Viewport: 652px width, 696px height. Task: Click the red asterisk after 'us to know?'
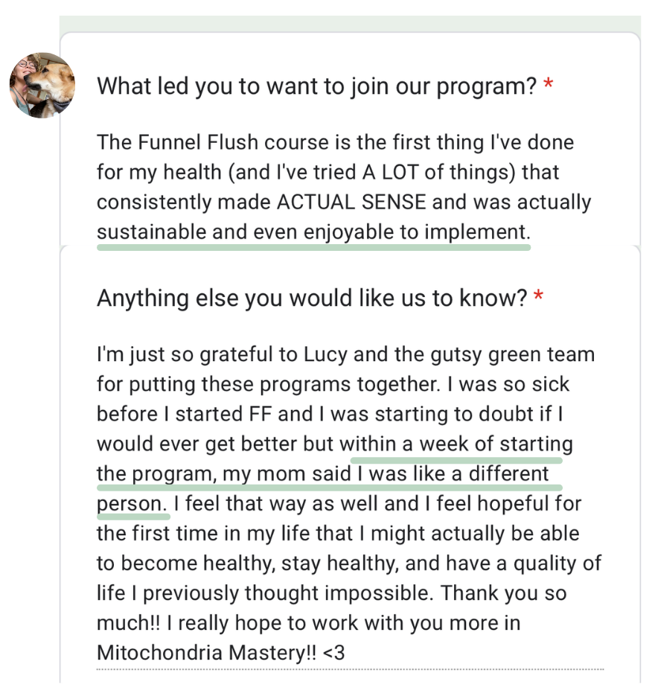coord(538,296)
